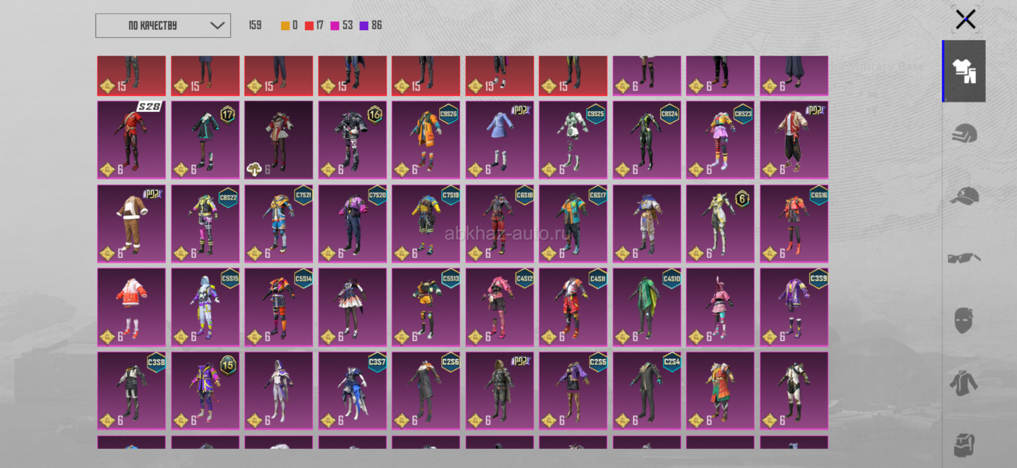Filter by orange quality swatch

(286, 25)
